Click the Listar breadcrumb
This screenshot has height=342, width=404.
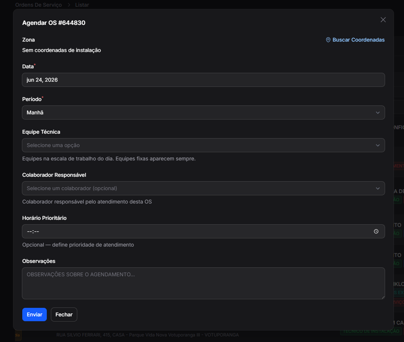pyautogui.click(x=82, y=5)
